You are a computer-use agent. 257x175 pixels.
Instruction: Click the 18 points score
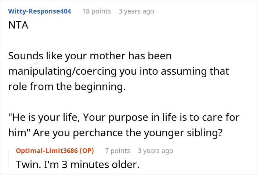tap(97, 11)
